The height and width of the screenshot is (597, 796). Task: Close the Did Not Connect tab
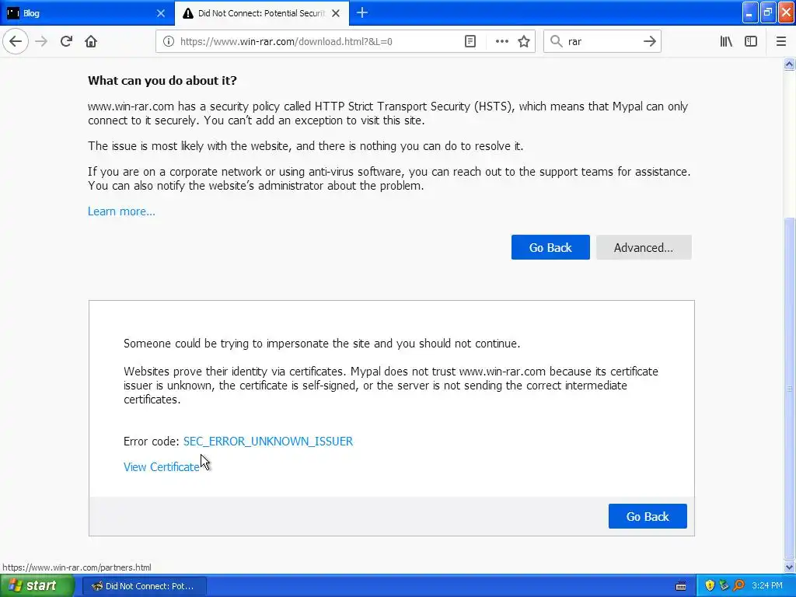click(x=336, y=13)
